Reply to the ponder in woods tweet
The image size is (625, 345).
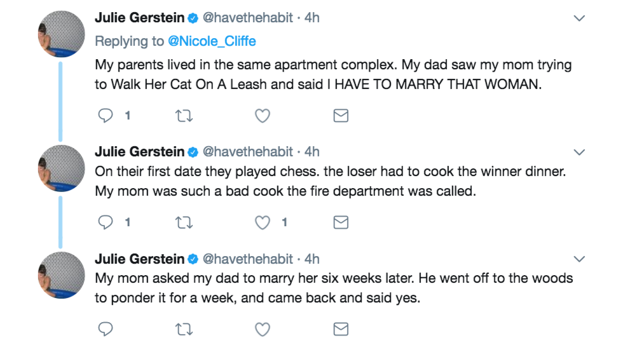click(106, 329)
